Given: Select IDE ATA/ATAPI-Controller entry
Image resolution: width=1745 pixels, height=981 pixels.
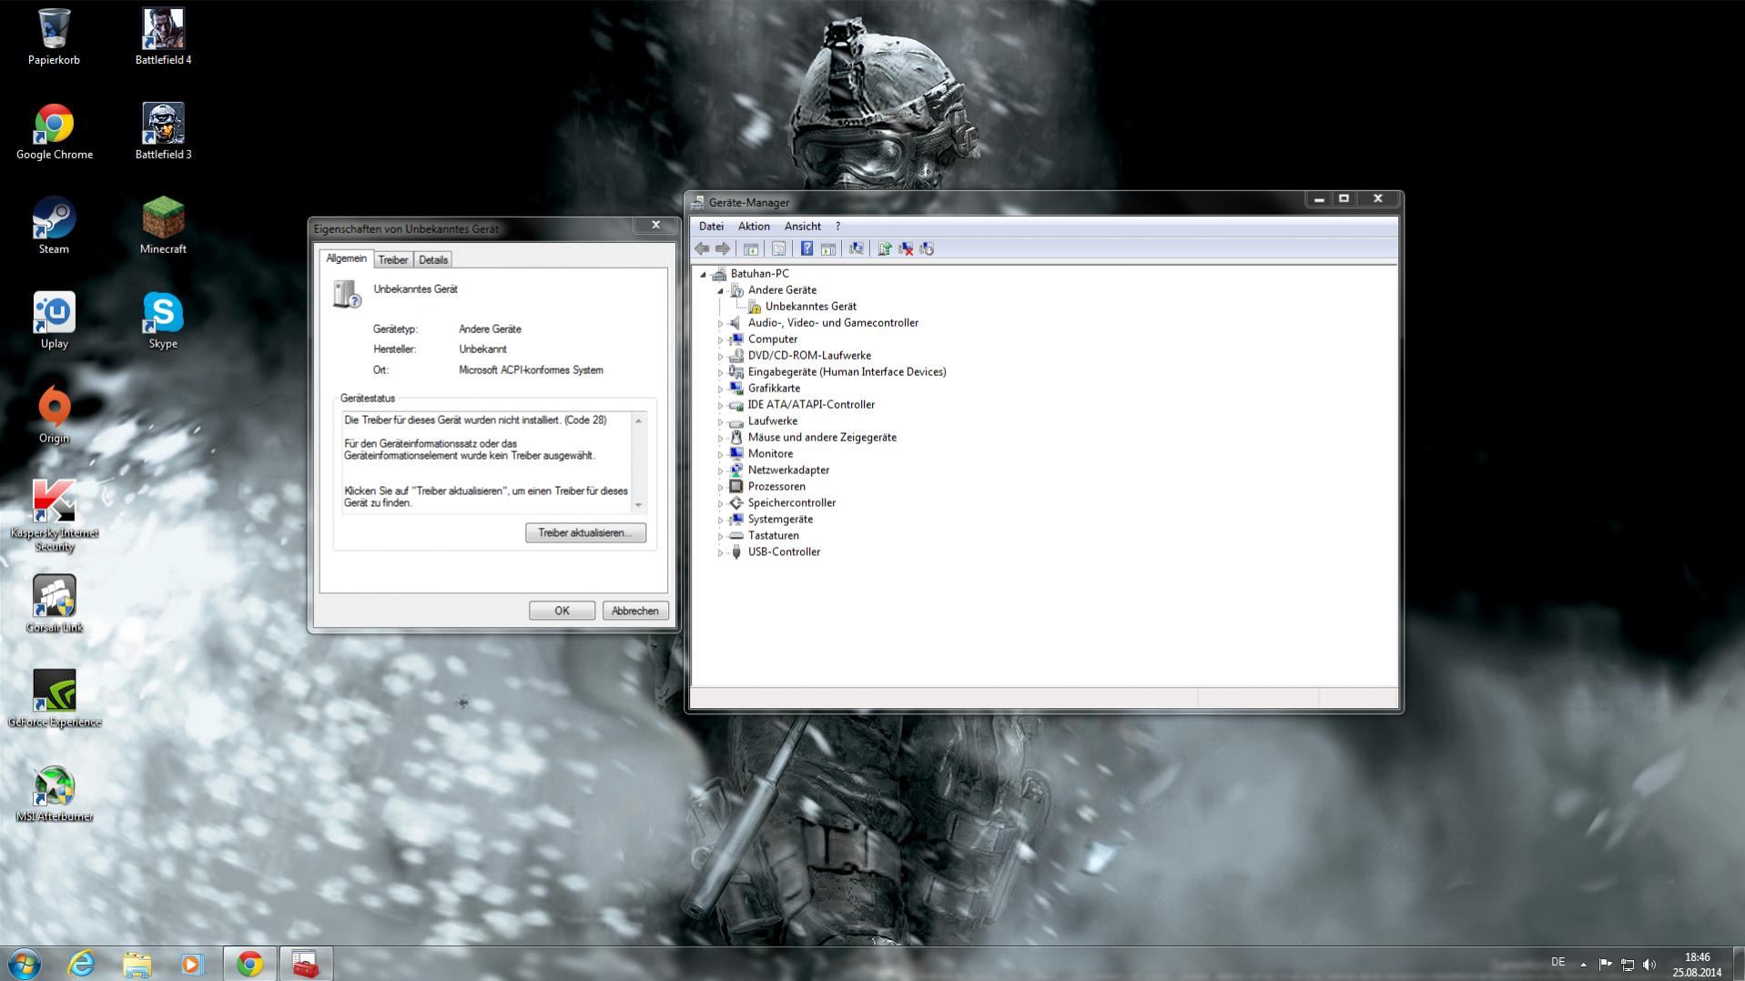Looking at the screenshot, I should point(811,405).
